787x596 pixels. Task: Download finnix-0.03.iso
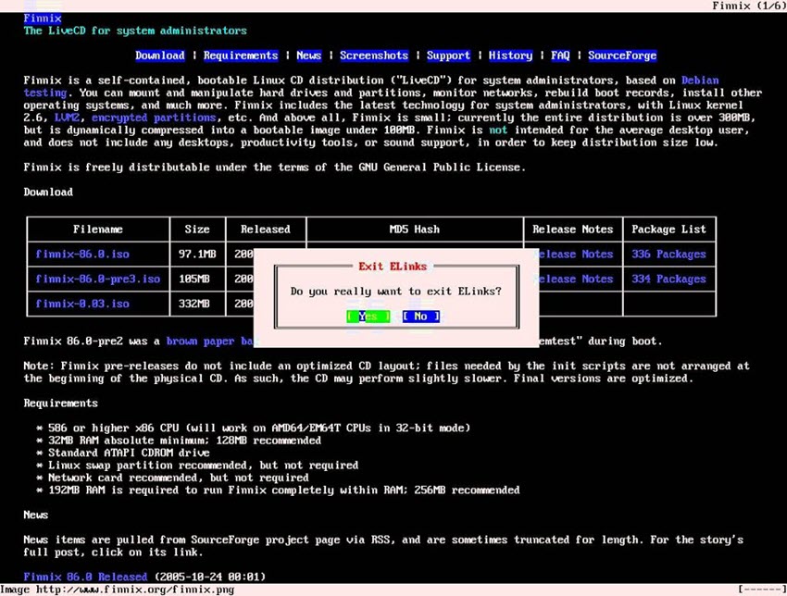point(82,304)
